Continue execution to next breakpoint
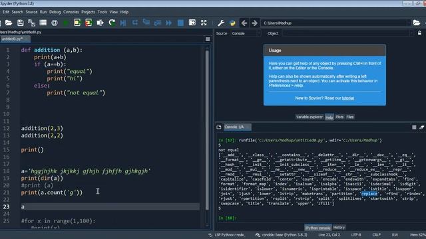This screenshot has width=426, height=239. point(168,23)
